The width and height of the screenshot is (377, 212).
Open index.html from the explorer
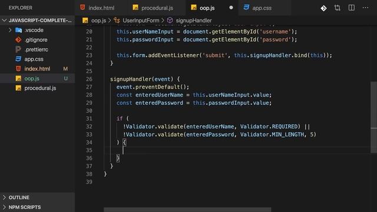[x=37, y=69]
